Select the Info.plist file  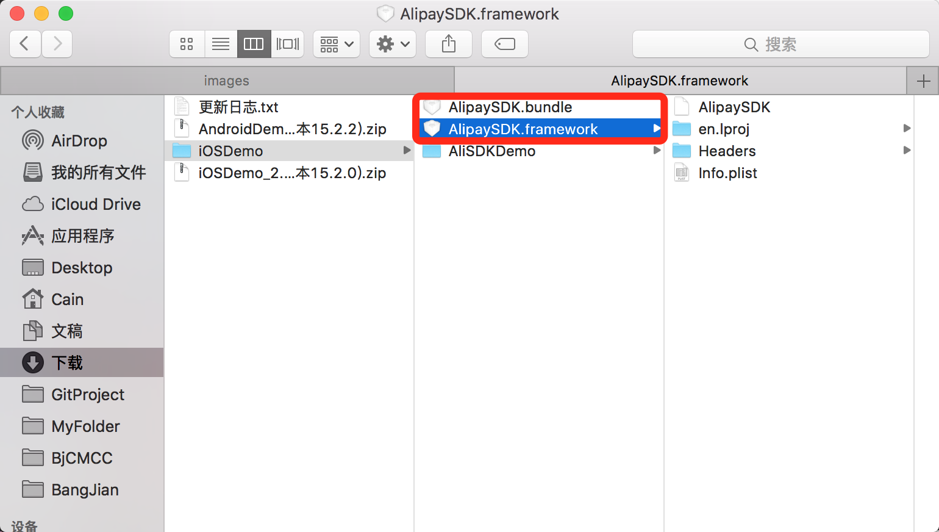[790, 173]
